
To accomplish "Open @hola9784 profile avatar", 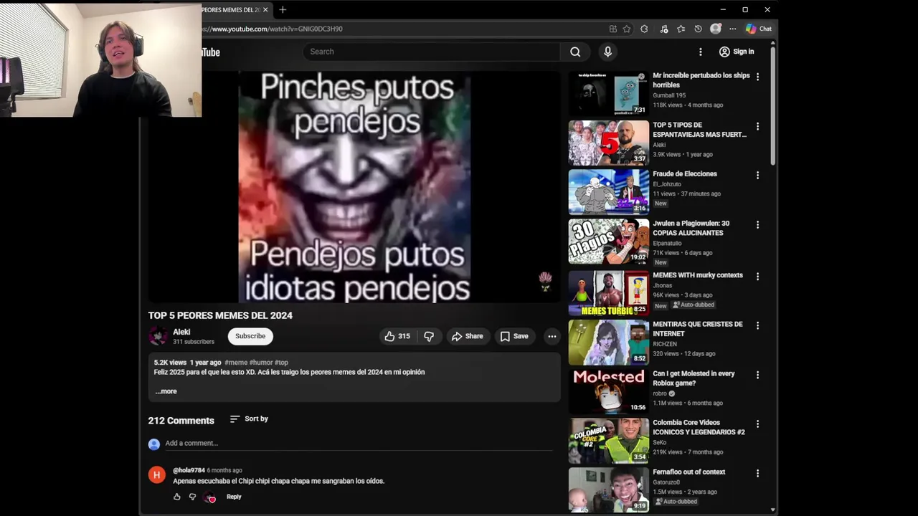I will click(156, 474).
